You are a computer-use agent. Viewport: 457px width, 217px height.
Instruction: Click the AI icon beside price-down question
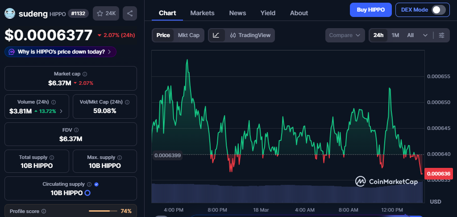coord(12,52)
